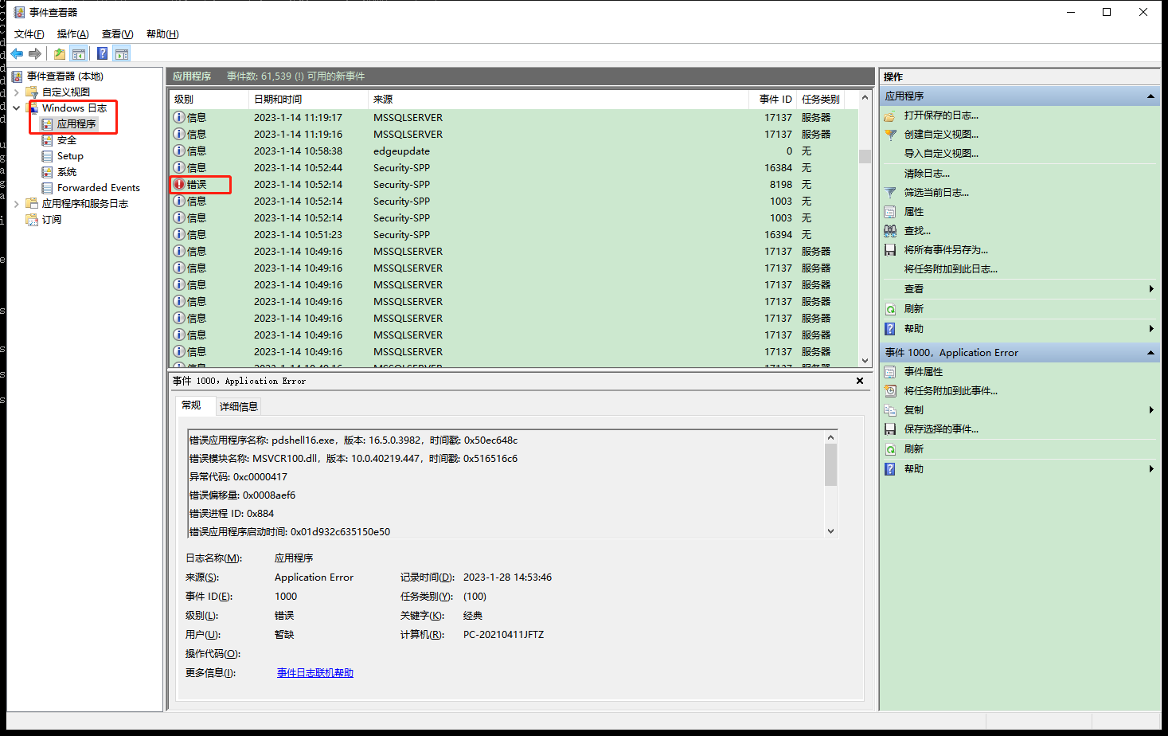1168x736 pixels.
Task: Sort by the 任务类别 column header
Action: pyautogui.click(x=822, y=100)
